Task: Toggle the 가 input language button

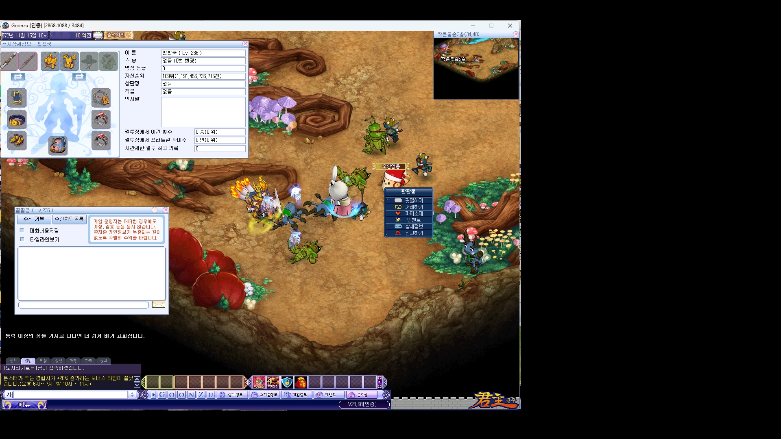Action: coord(9,395)
